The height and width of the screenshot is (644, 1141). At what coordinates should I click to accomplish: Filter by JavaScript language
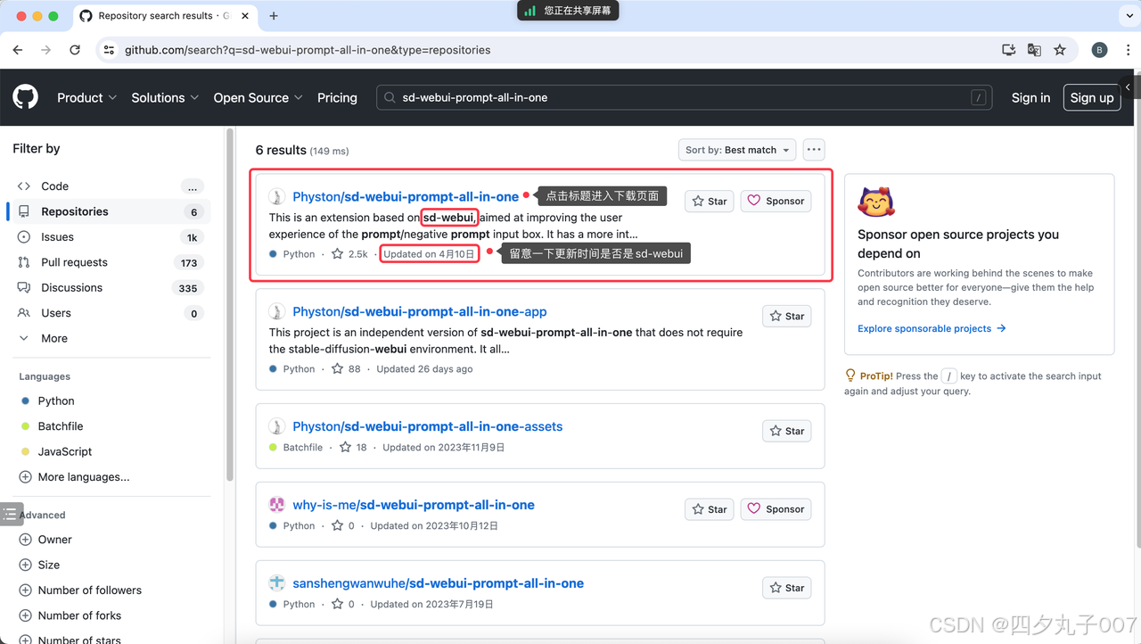(x=65, y=451)
